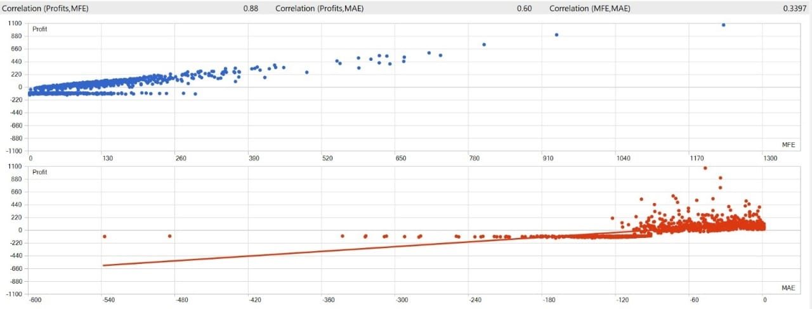Select the highest blue point near MFE 1230
The width and height of the screenshot is (812, 309).
pyautogui.click(x=723, y=25)
